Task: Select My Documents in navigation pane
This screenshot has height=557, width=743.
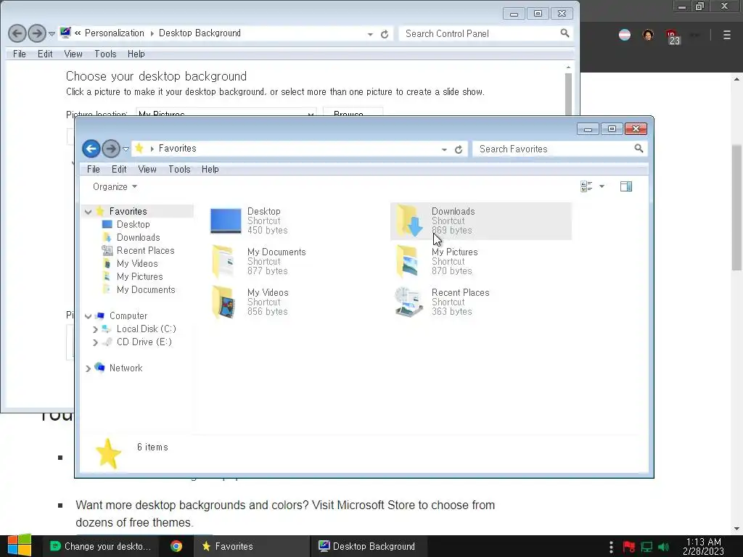Action: point(146,289)
